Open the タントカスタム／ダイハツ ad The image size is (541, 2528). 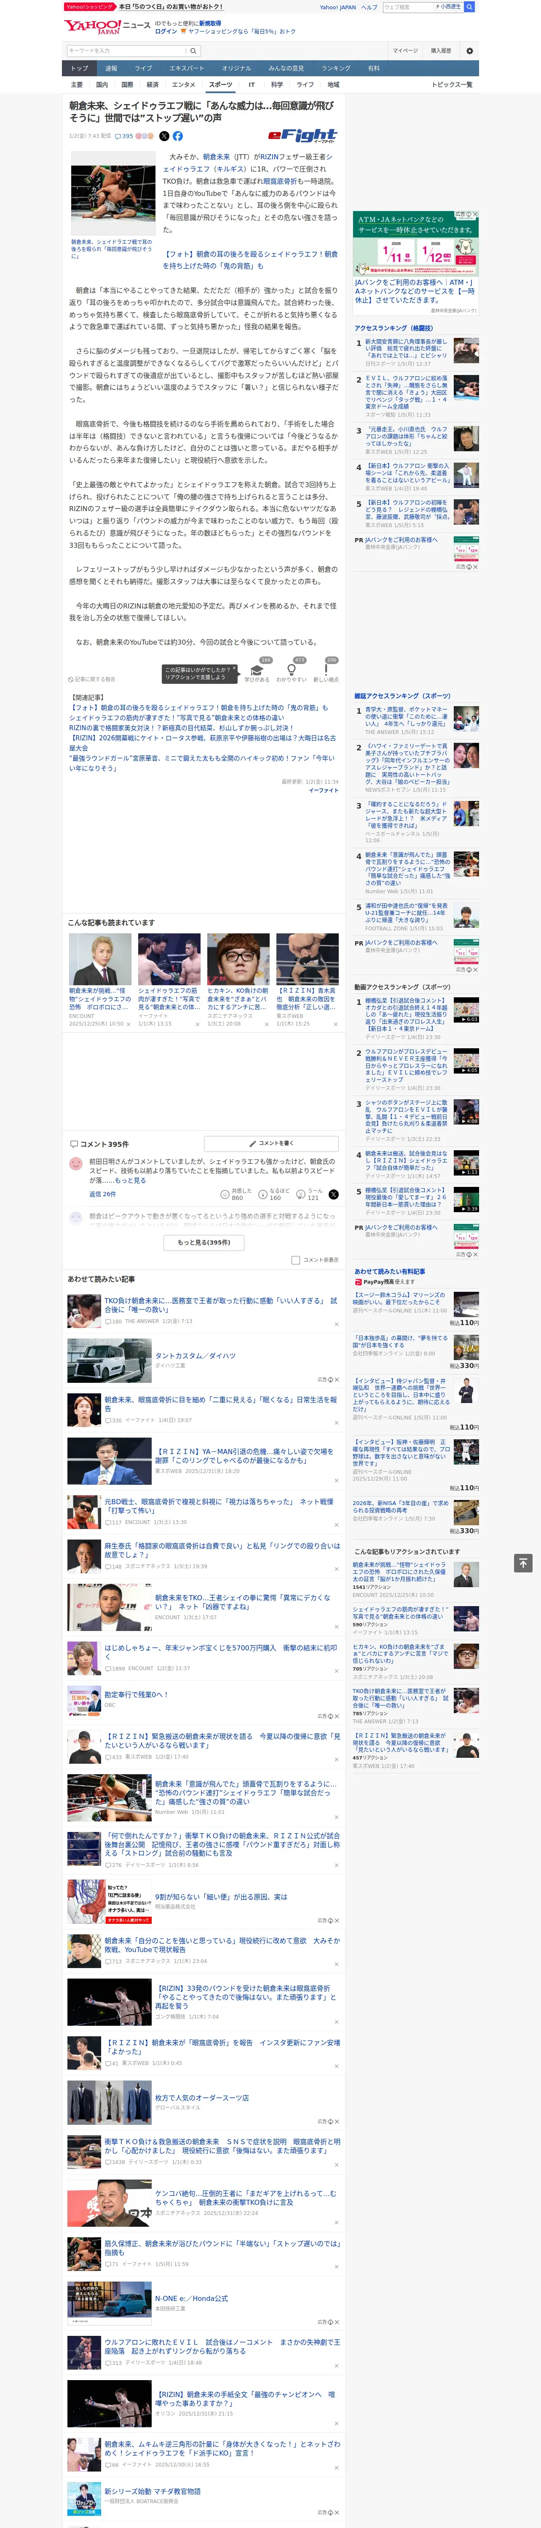(x=196, y=1356)
